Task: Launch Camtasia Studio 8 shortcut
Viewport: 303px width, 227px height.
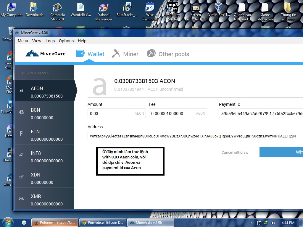Action: pyautogui.click(x=57, y=12)
